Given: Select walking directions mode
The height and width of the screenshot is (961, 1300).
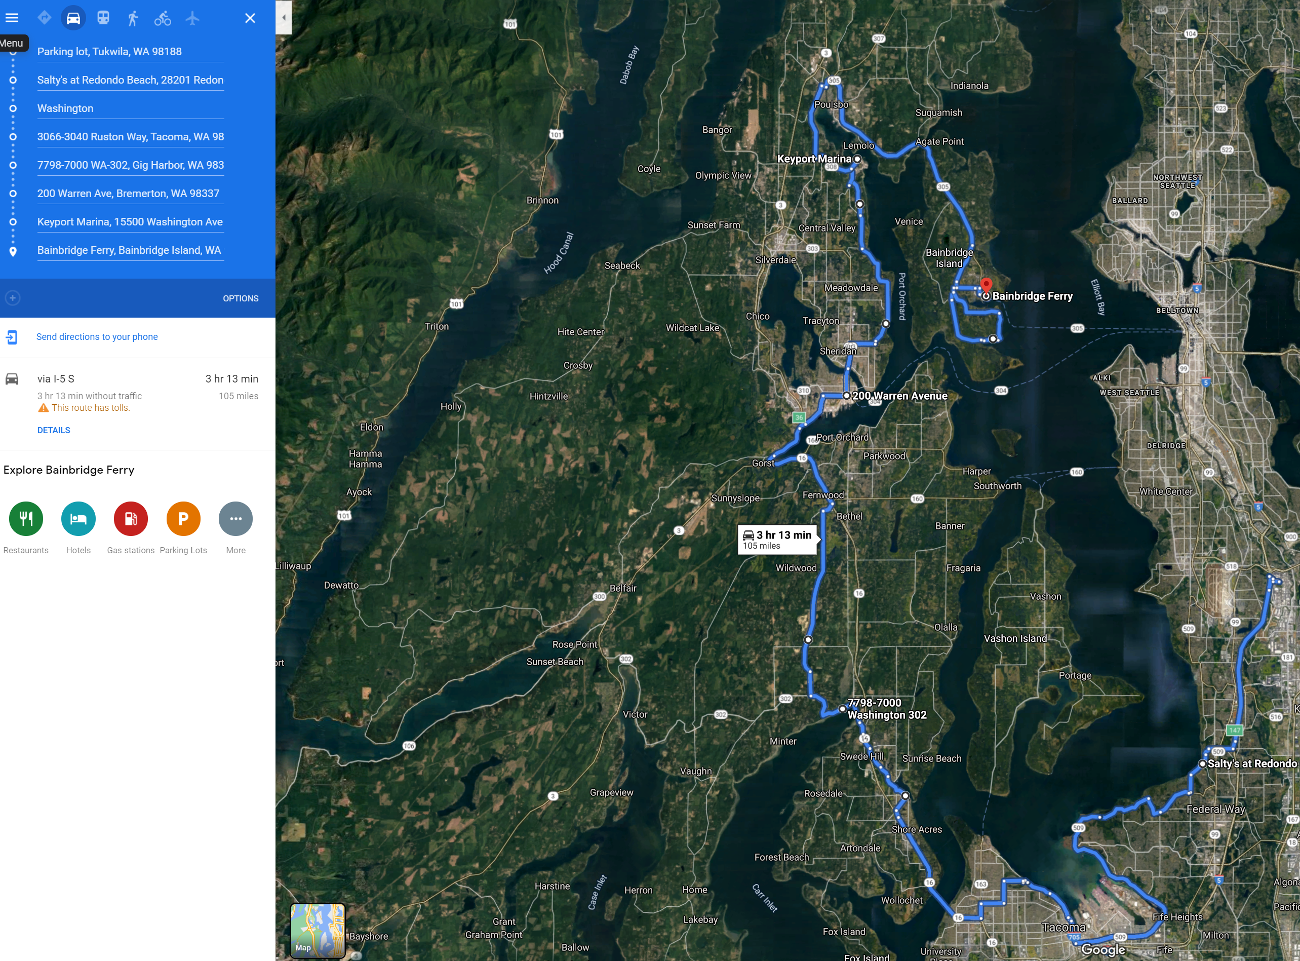Looking at the screenshot, I should coord(133,18).
